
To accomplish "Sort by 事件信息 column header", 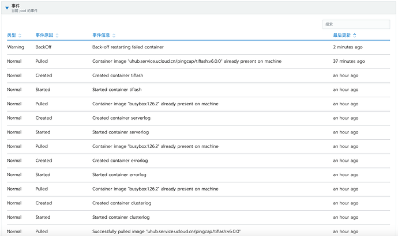I will [x=101, y=35].
